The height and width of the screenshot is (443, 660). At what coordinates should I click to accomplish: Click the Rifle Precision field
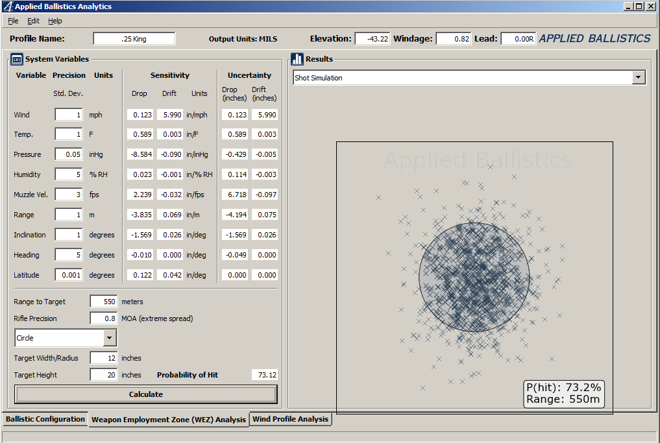pyautogui.click(x=104, y=318)
